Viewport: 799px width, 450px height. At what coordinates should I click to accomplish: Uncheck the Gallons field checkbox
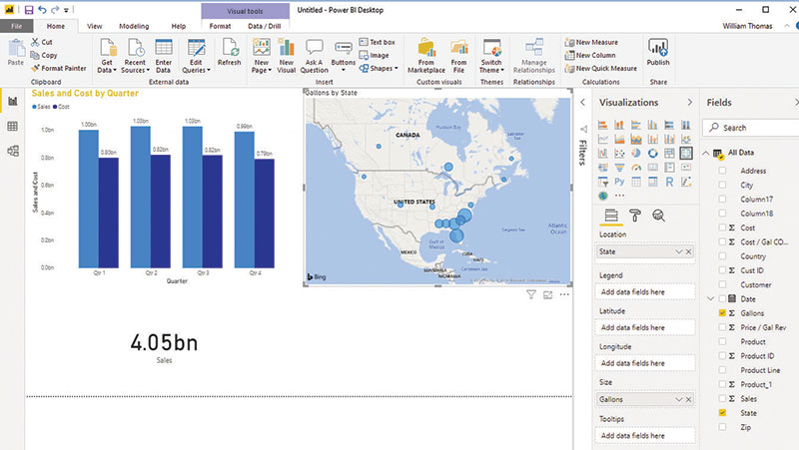coord(722,313)
